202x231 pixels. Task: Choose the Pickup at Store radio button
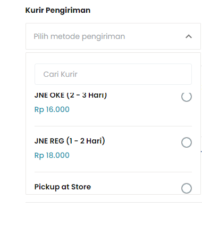click(187, 188)
